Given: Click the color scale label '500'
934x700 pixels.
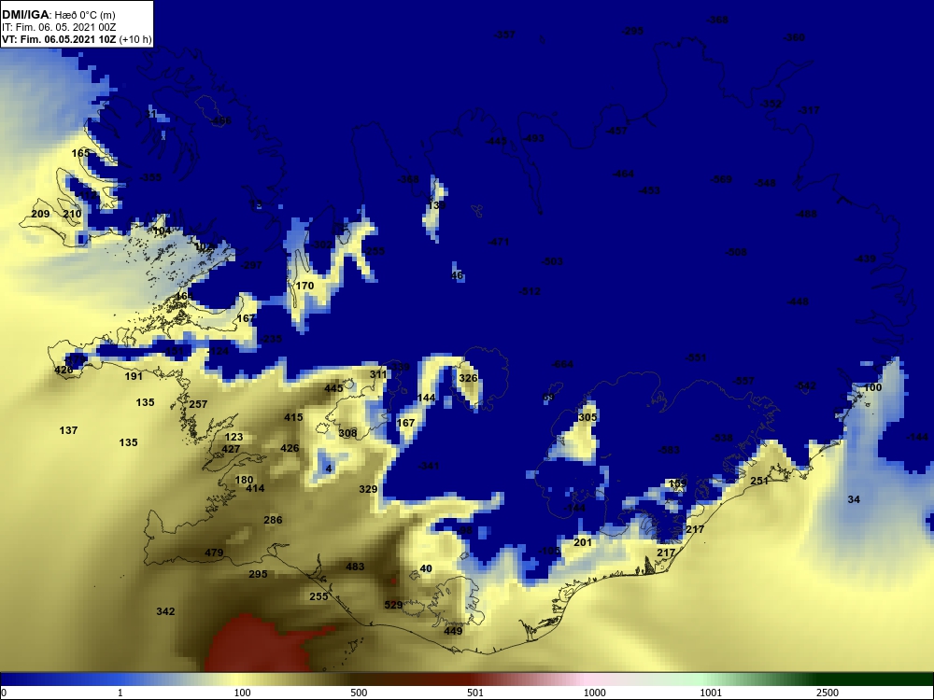Looking at the screenshot, I should click(359, 693).
